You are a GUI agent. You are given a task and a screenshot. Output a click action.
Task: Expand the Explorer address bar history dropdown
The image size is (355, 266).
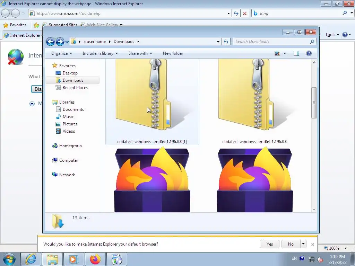(x=218, y=42)
